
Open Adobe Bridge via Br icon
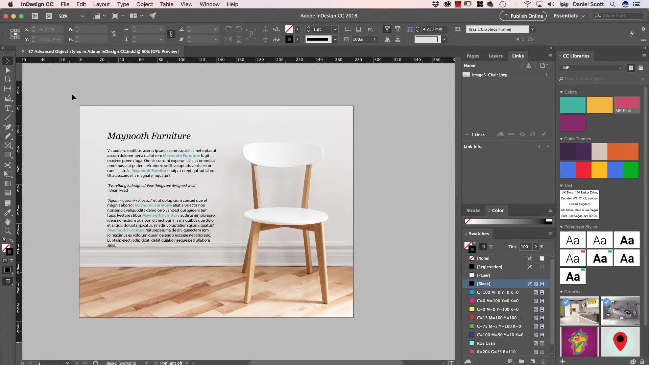34,16
